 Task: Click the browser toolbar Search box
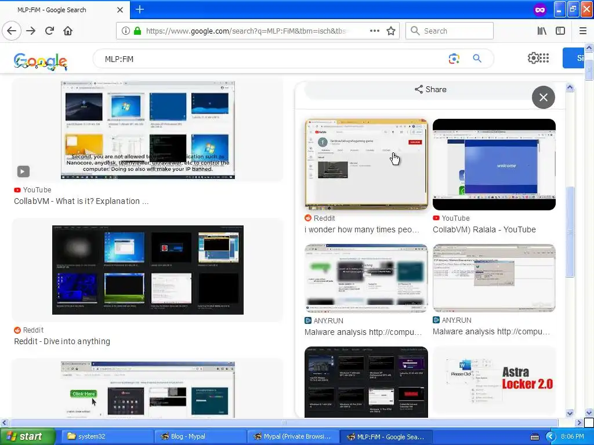point(450,31)
